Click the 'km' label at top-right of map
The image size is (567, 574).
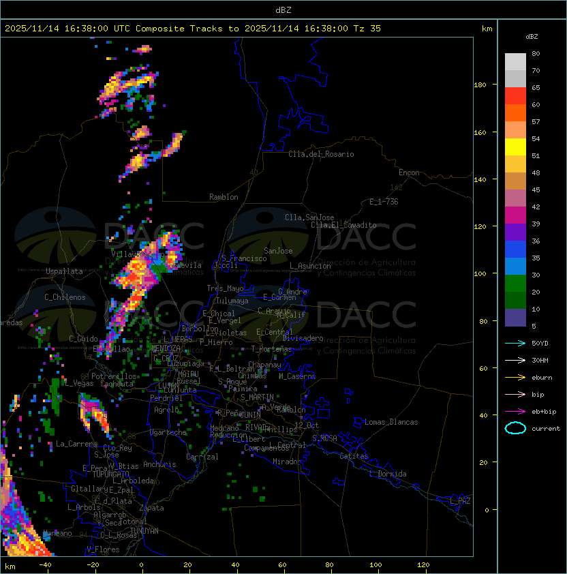click(x=487, y=29)
